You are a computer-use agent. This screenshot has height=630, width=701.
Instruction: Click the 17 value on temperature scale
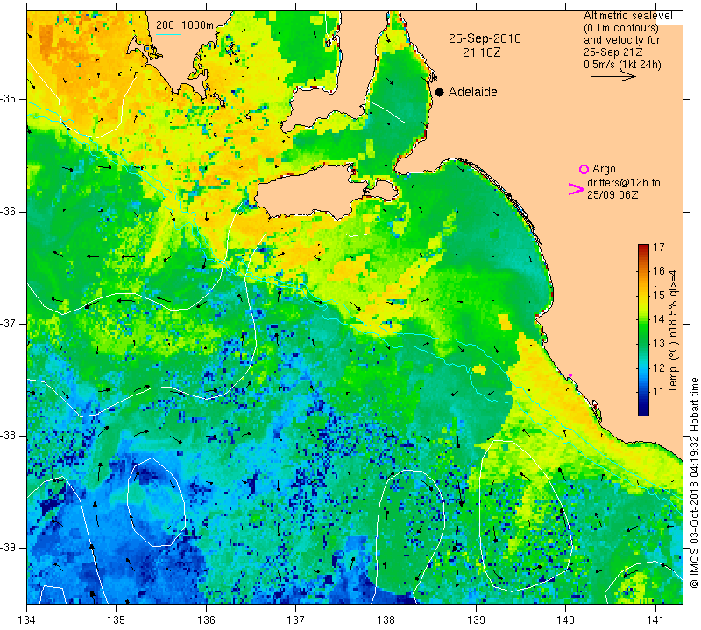click(x=659, y=248)
